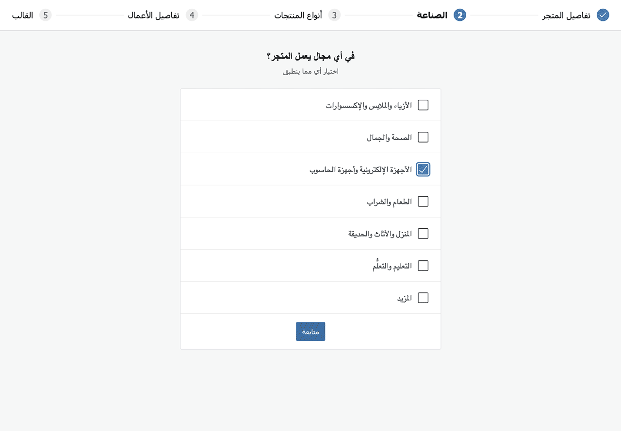
Task: Click the step 3 number circle
Action: pos(334,15)
